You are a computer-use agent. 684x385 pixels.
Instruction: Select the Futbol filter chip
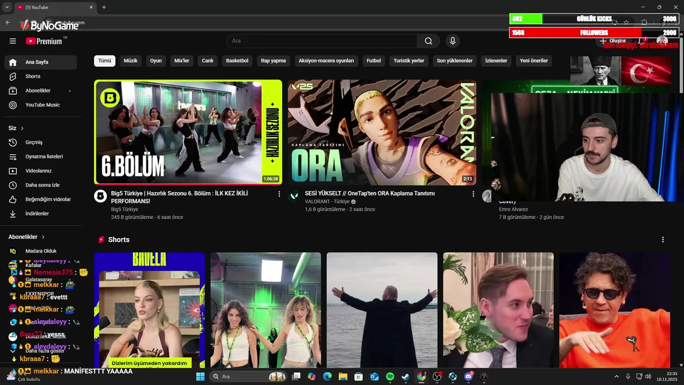(374, 61)
